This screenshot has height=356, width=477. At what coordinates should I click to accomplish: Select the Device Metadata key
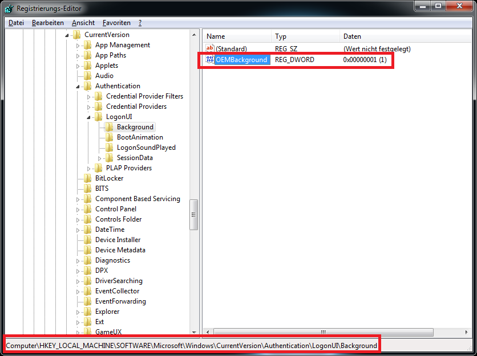(x=120, y=250)
